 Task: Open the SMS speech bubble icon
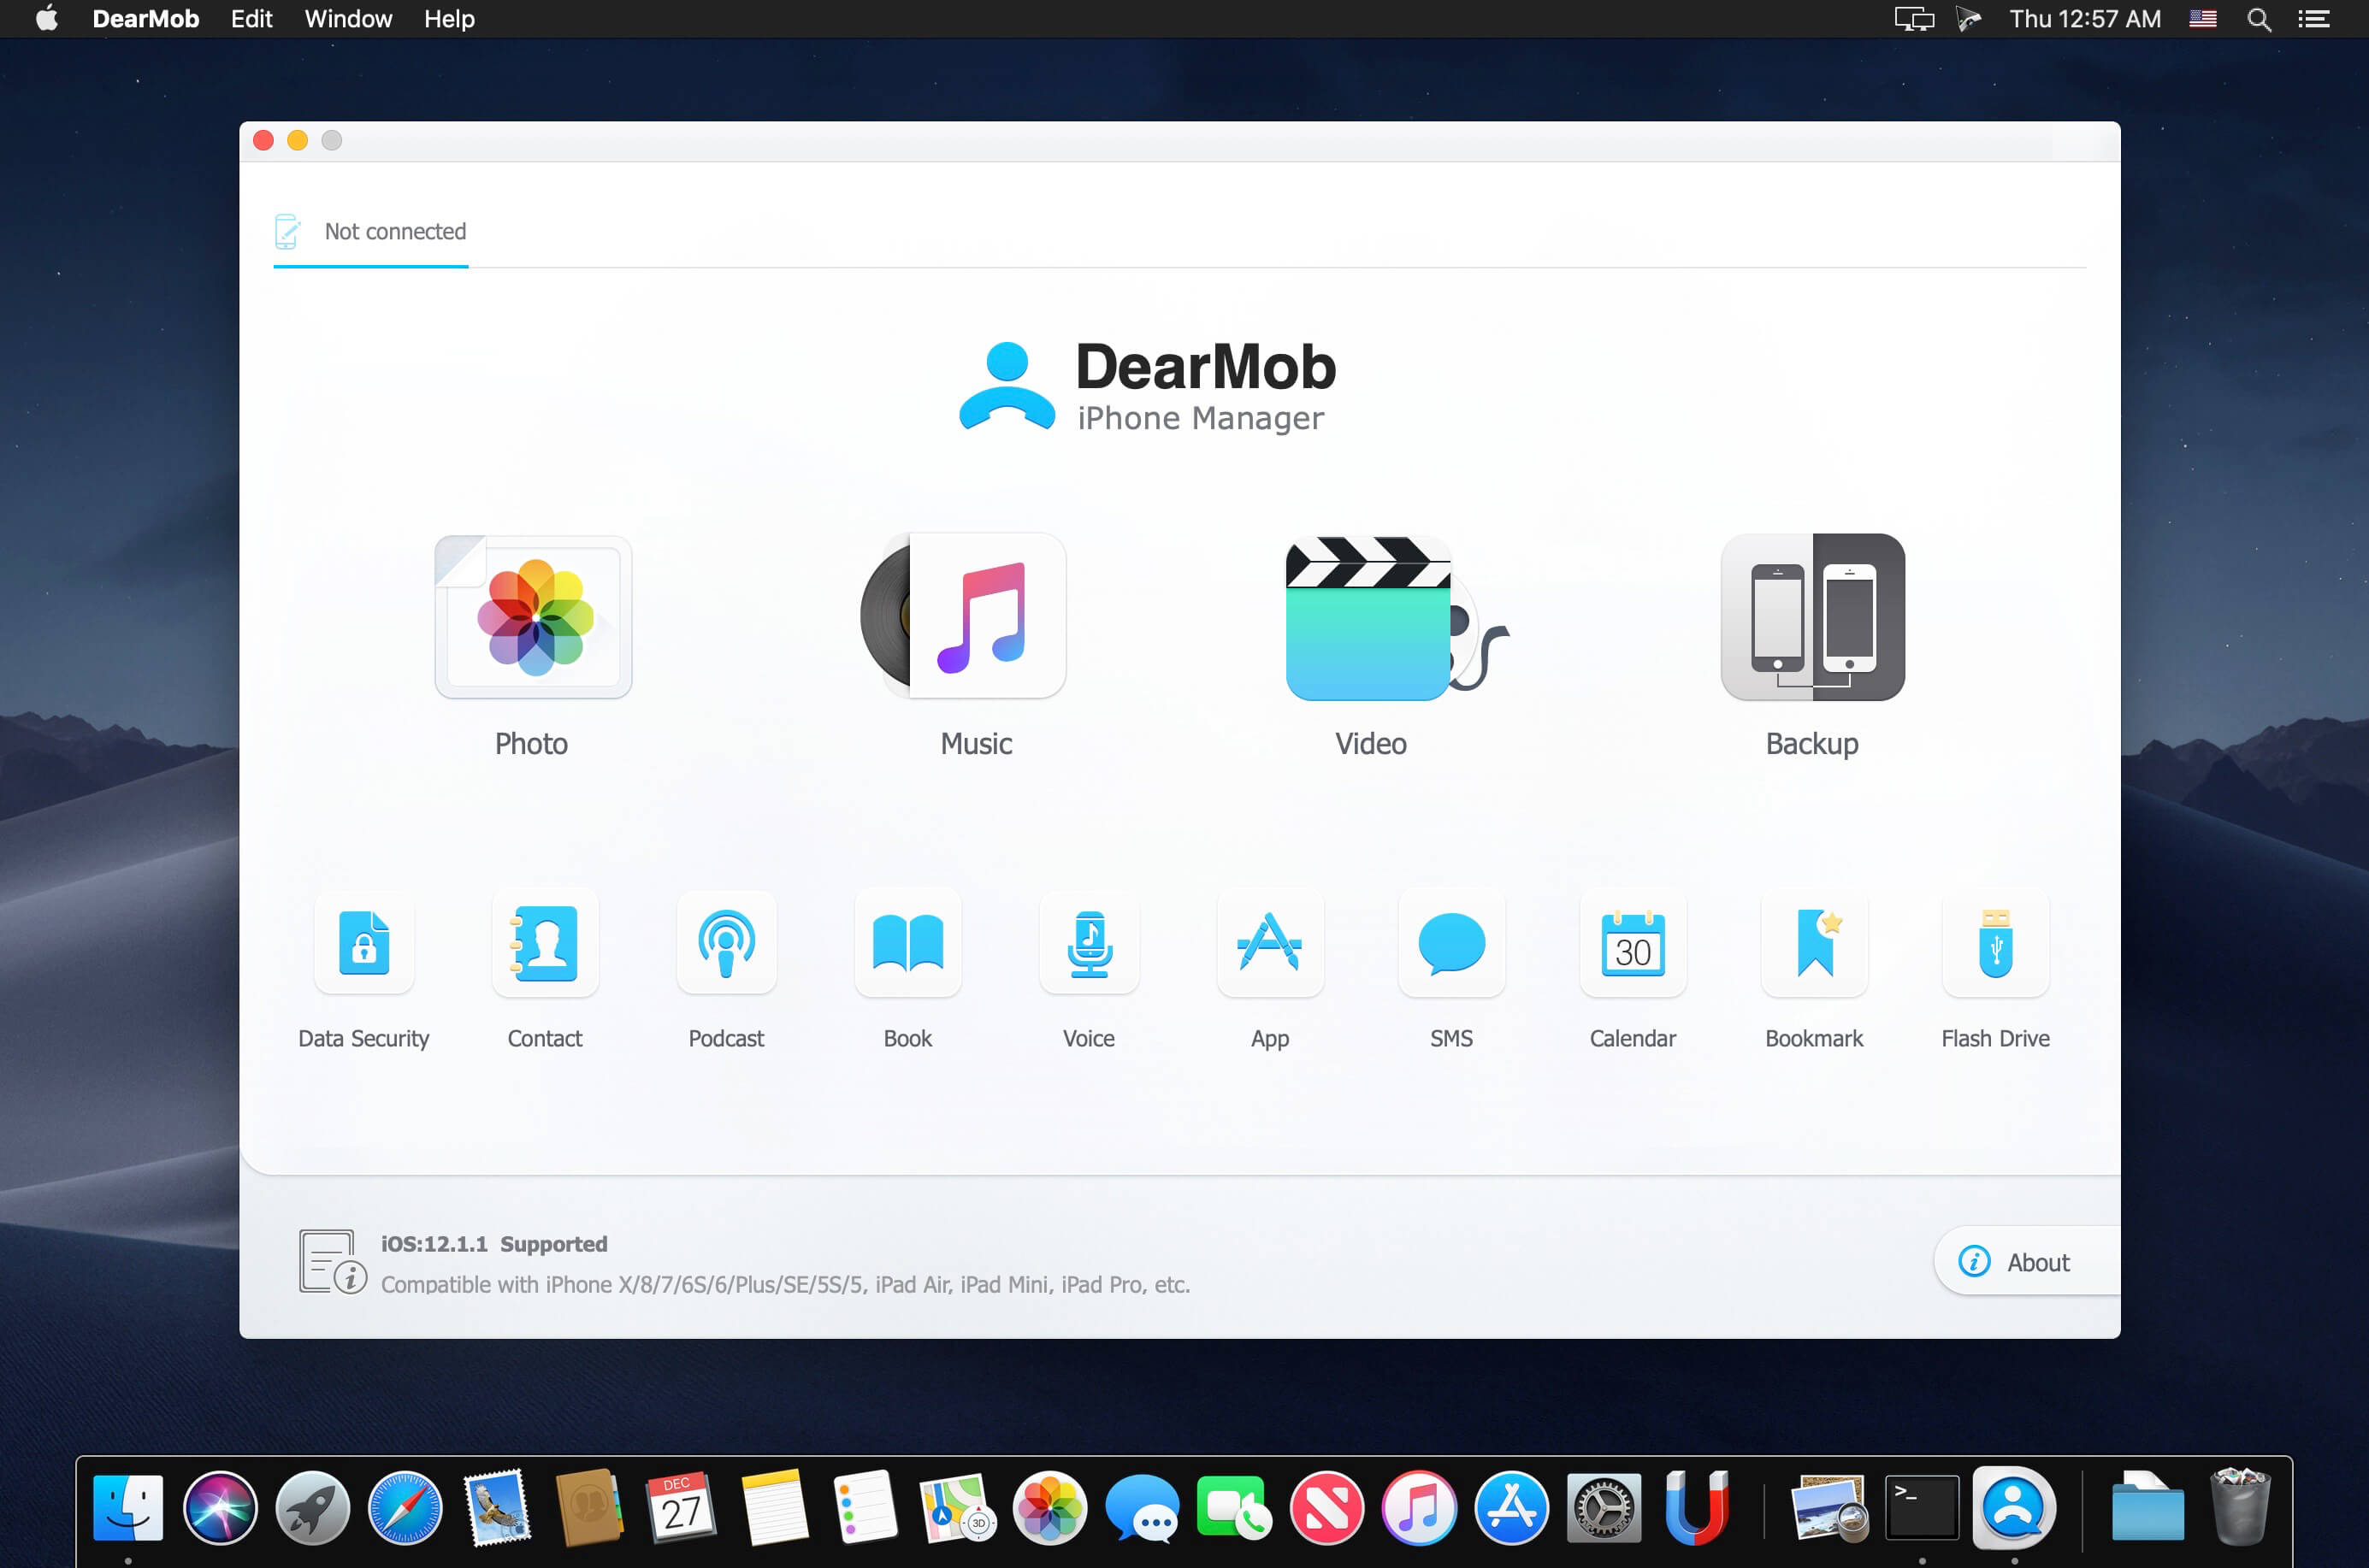[1451, 943]
